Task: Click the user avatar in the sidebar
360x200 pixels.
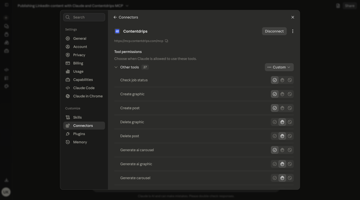Action: click(x=6, y=192)
